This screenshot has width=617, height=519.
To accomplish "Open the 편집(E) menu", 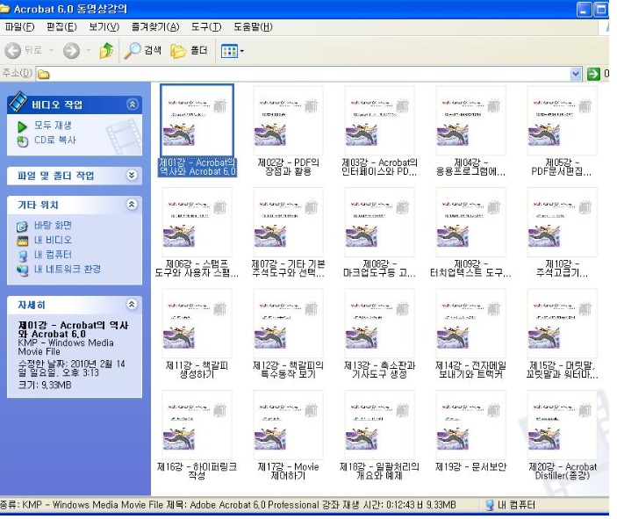I will point(61,26).
